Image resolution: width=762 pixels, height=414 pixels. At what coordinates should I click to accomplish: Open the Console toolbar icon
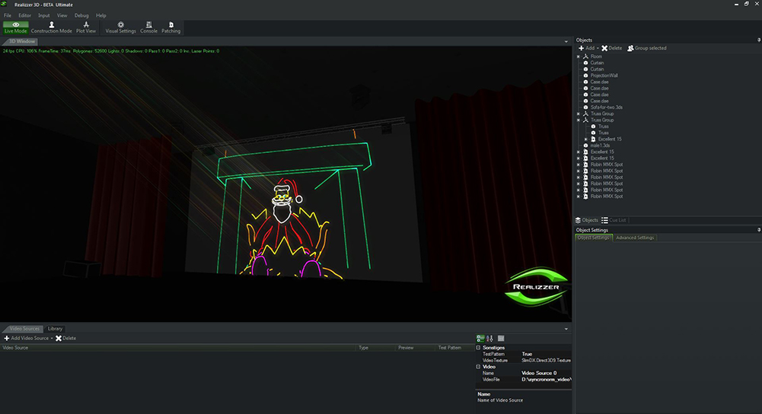coord(148,27)
